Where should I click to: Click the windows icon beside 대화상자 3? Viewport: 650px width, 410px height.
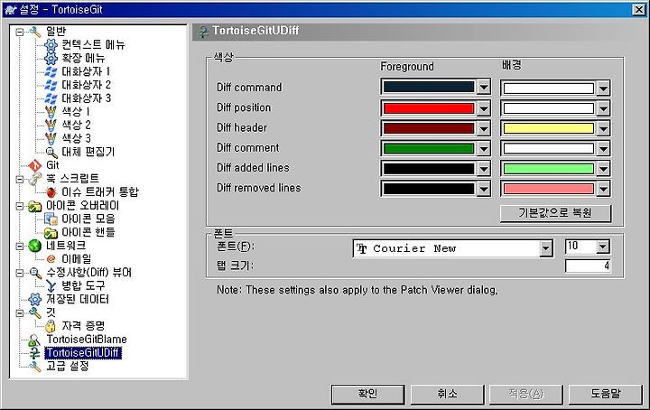(x=51, y=98)
